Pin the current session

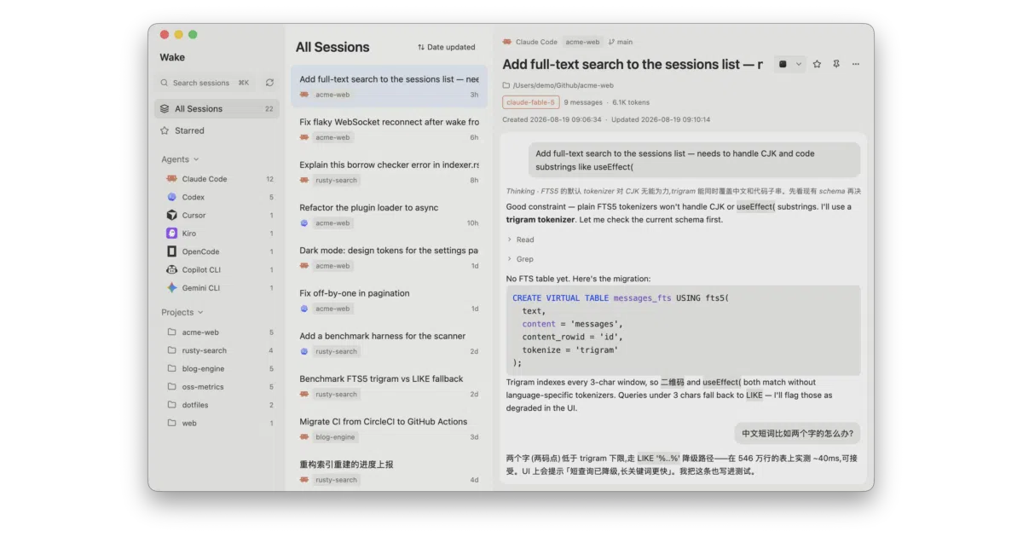(836, 64)
